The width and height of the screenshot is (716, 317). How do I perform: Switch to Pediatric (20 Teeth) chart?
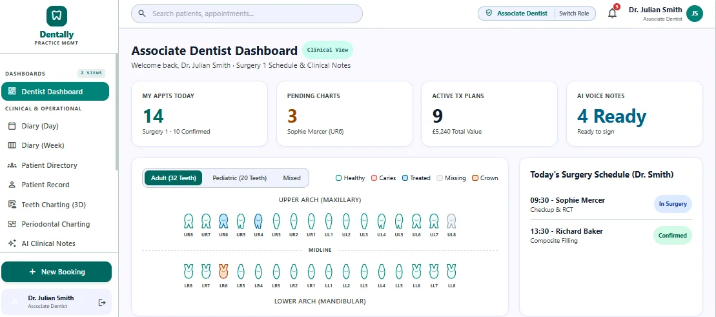pos(240,178)
